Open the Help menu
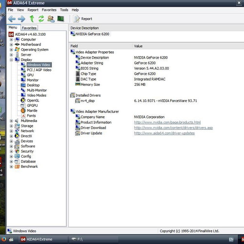This screenshot has height=244, width=244. pos(75,10)
